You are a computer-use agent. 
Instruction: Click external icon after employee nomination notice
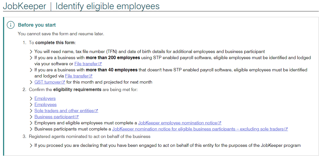click(219, 123)
